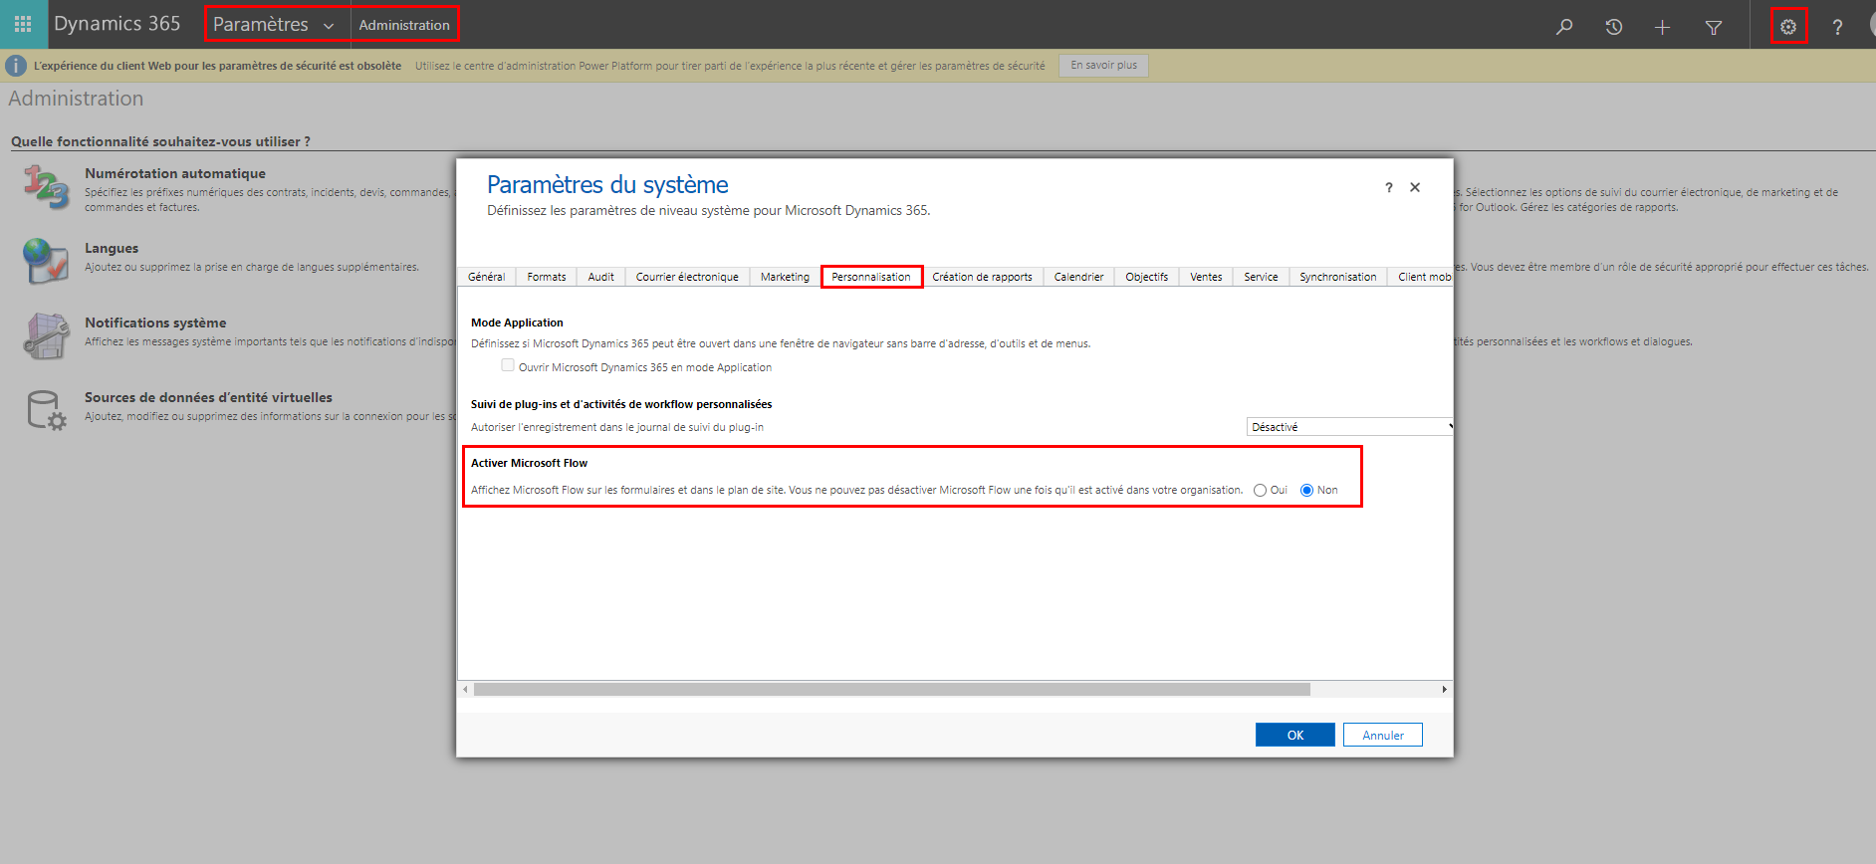Switch to the Courrier électronique tab
Screen dimensions: 1876x864
click(x=687, y=277)
